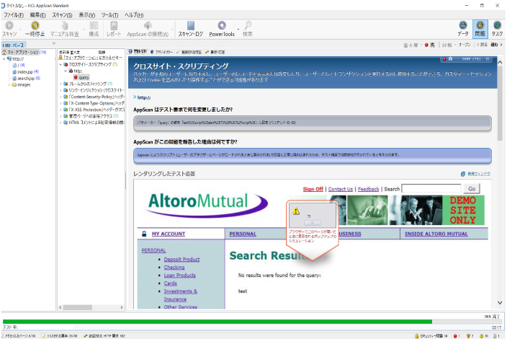Image resolution: width=507 pixels, height=339 pixels.
Task: Click the security issues lock icon in status bar
Action: pos(417,336)
